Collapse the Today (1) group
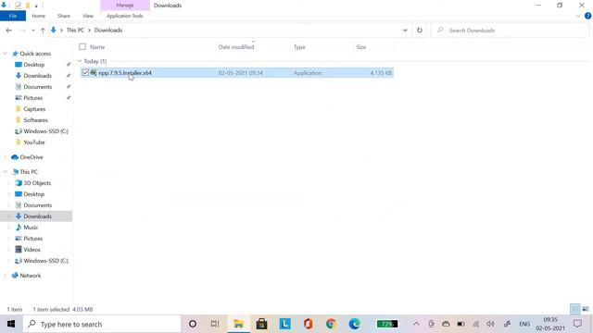 coord(80,61)
